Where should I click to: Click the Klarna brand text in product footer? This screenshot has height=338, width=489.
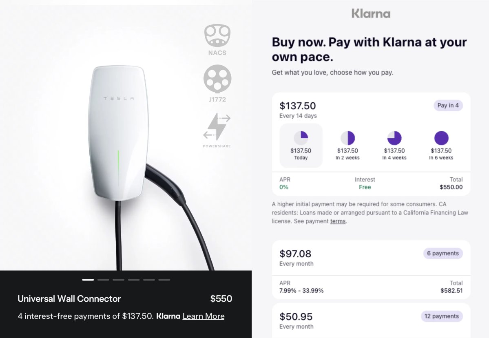click(x=168, y=316)
